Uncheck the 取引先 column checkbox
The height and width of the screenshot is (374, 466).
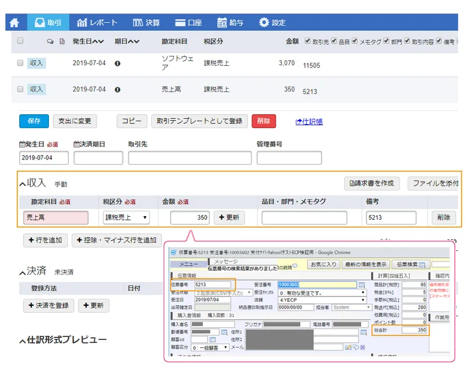308,41
